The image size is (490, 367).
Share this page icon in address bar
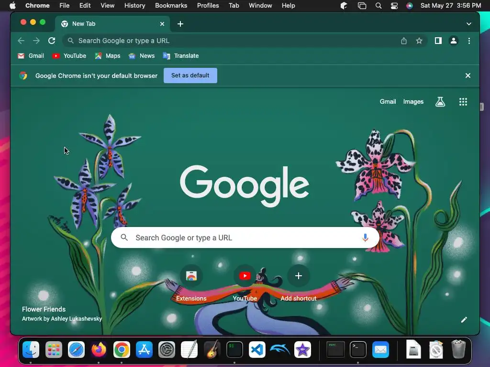(x=404, y=41)
